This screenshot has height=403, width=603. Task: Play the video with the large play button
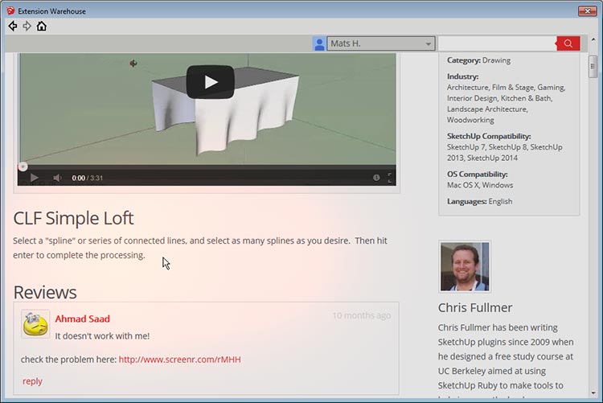pyautogui.click(x=211, y=82)
